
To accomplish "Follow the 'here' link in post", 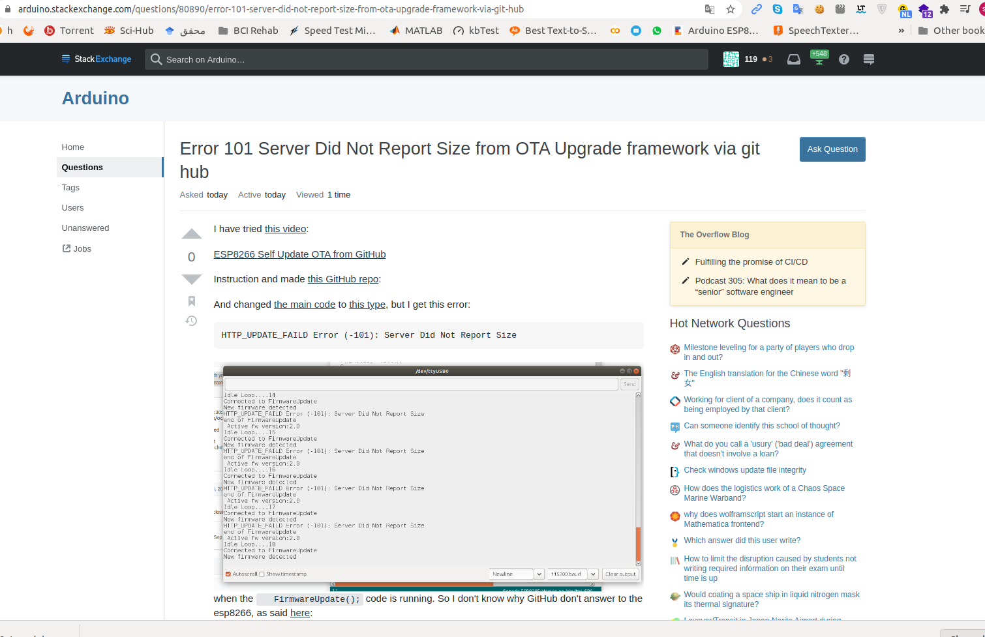I will (300, 613).
